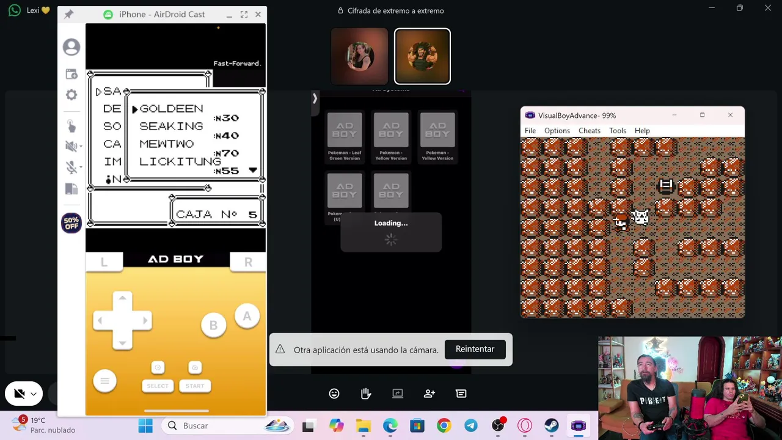Viewport: 782px width, 440px height.
Task: Toggle muted speaker in AirDroid Cast sidebar
Action: point(70,146)
